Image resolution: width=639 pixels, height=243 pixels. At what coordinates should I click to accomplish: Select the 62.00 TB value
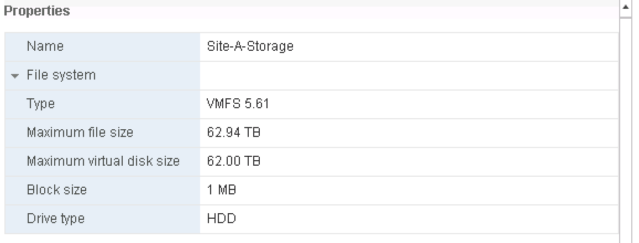pos(233,161)
